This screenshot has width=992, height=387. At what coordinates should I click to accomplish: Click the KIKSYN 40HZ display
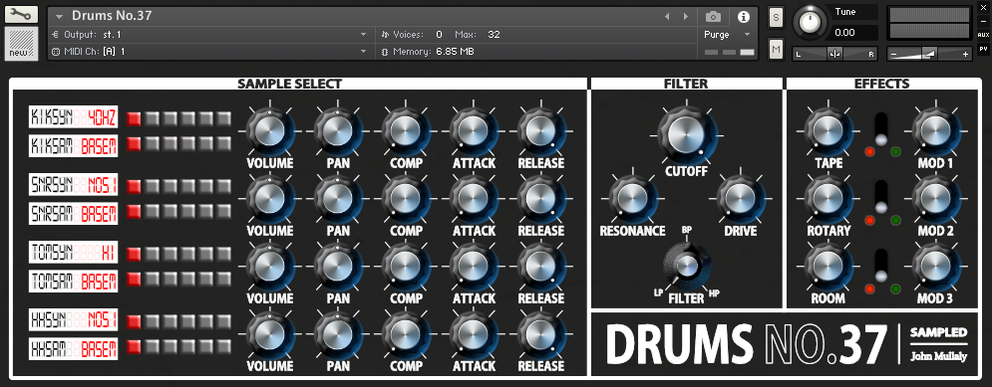tap(74, 117)
